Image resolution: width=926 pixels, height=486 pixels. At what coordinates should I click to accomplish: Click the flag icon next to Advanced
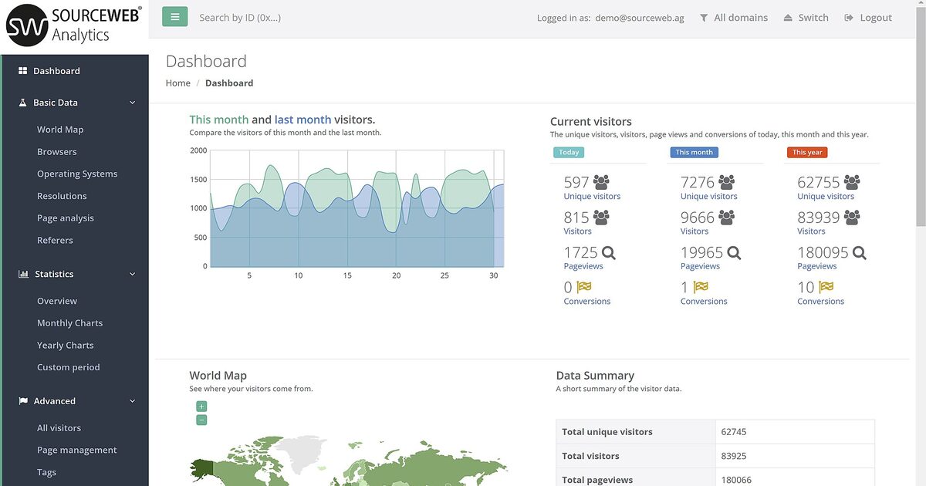click(23, 401)
